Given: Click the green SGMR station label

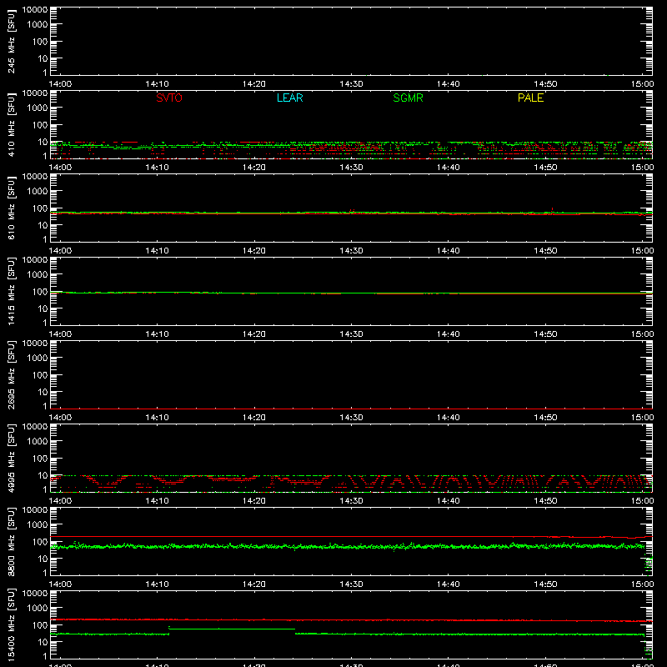Looking at the screenshot, I should (408, 98).
